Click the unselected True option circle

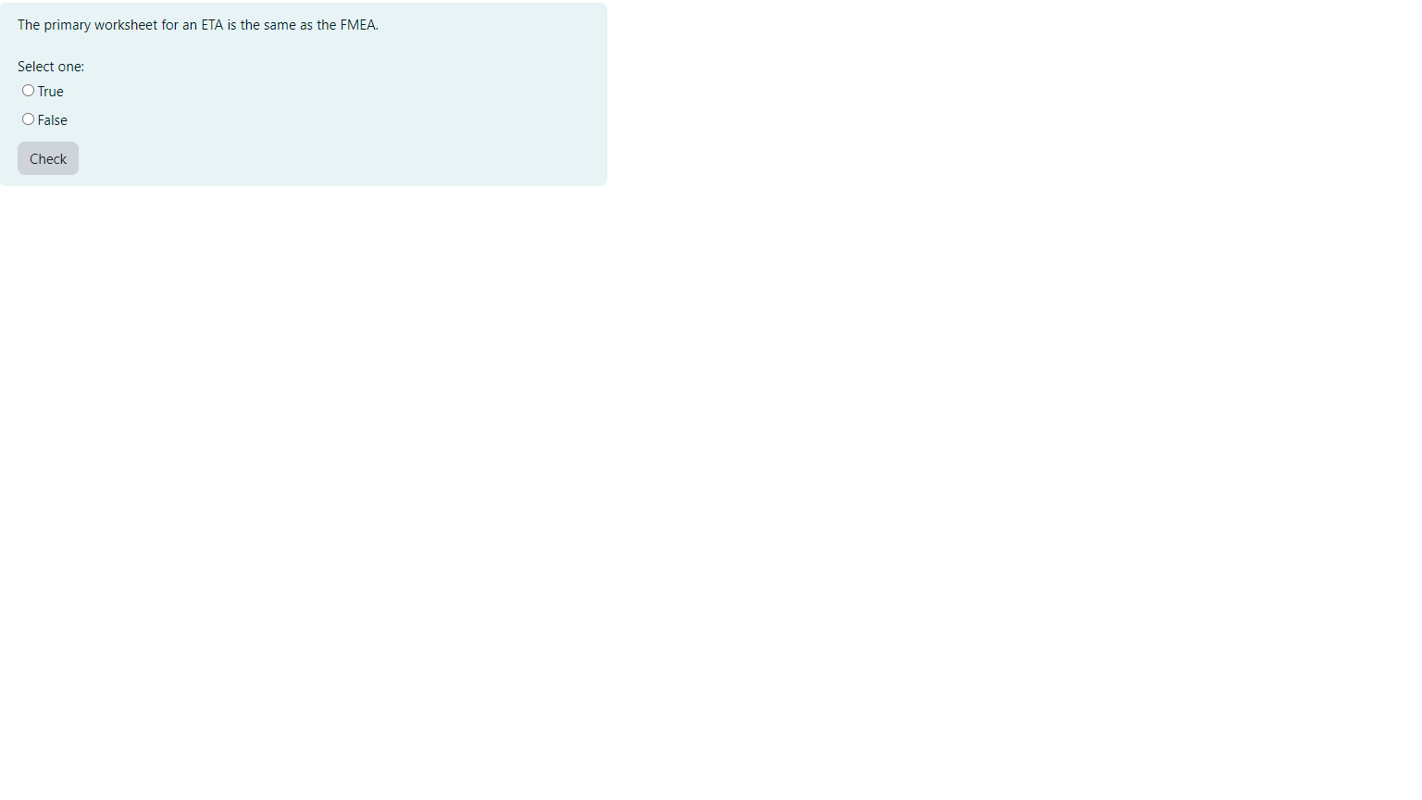[x=28, y=90]
